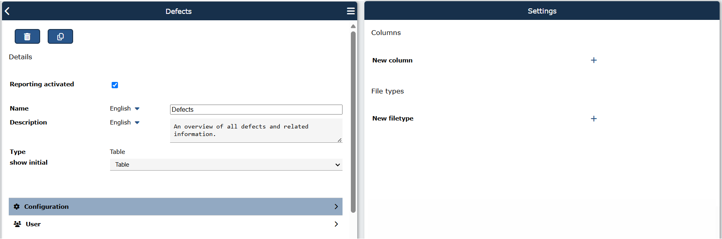Click the Name input field containing Defects
The width and height of the screenshot is (722, 239).
(256, 109)
